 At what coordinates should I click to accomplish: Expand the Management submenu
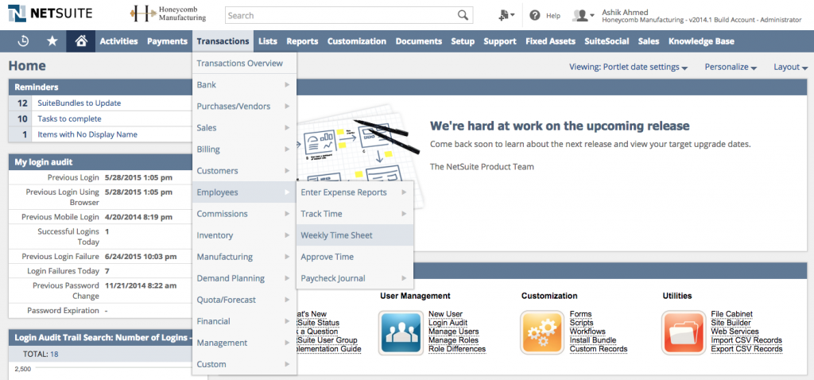245,343
